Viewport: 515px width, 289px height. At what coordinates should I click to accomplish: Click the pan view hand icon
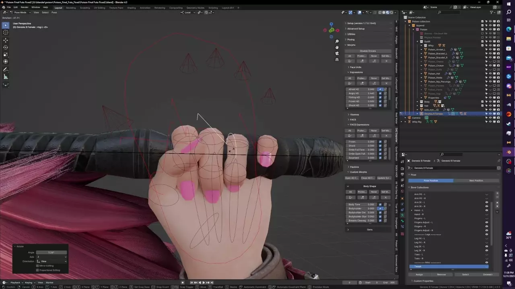pos(337,47)
